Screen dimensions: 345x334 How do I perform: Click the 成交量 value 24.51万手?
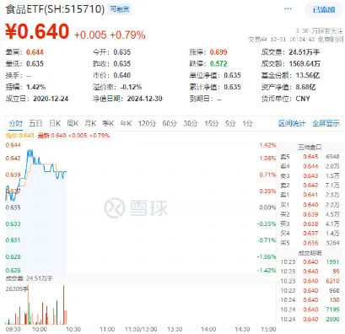point(305,52)
